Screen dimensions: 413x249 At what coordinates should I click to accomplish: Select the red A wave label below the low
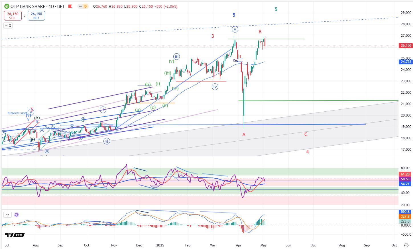[x=244, y=134]
